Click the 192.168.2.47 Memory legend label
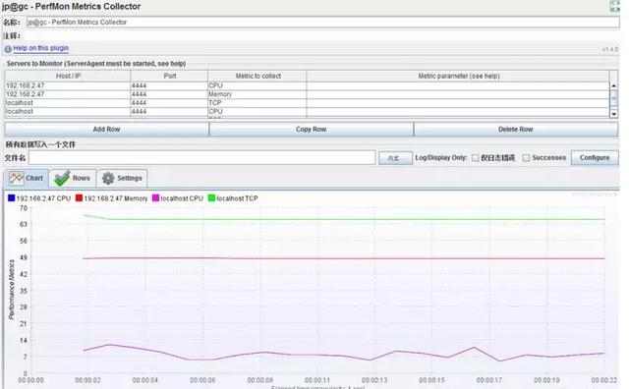The width and height of the screenshot is (629, 389). [x=116, y=198]
